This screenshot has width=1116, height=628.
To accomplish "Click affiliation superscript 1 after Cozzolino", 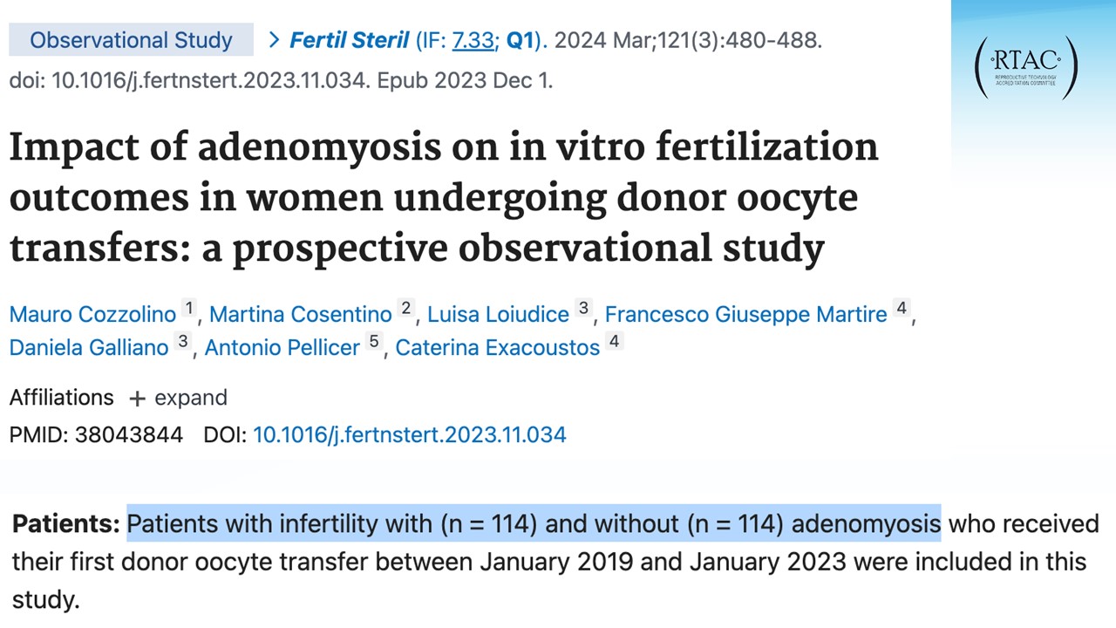I will point(189,309).
